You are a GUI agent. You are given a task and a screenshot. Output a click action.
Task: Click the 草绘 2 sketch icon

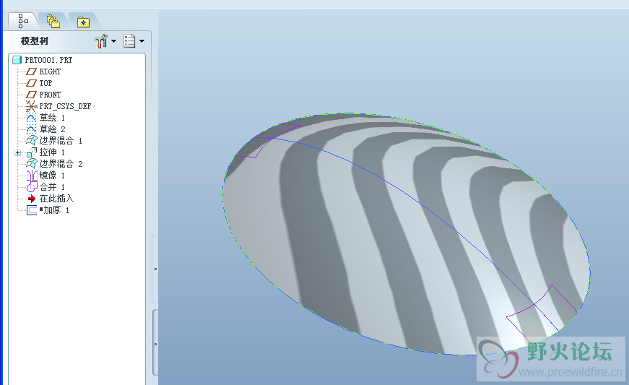(31, 129)
